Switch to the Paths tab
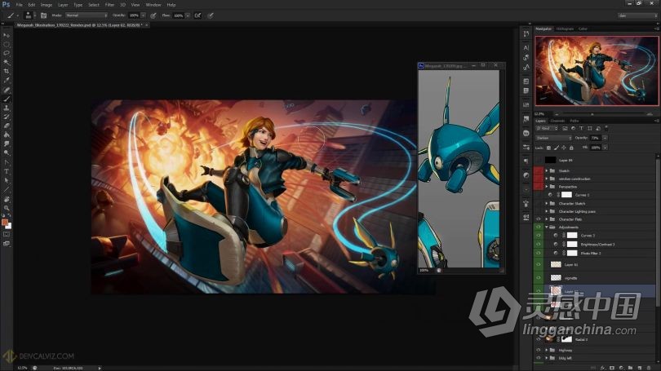This screenshot has height=371, width=661. point(574,121)
